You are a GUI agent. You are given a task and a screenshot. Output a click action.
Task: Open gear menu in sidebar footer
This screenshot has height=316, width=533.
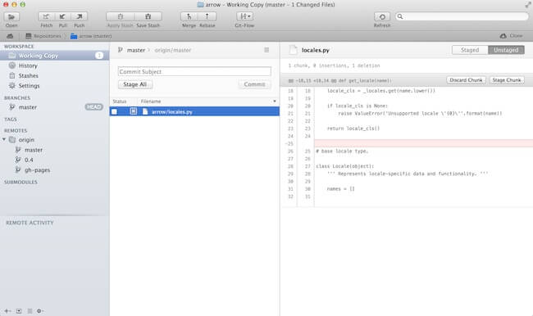40,311
